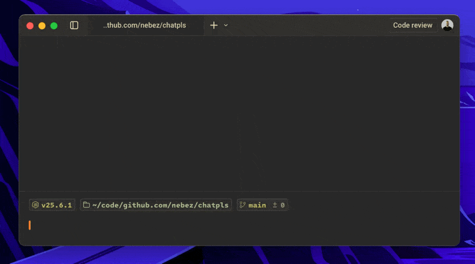This screenshot has width=475, height=264.
Task: Toggle the left sidebar panel icon
Action: coord(74,26)
